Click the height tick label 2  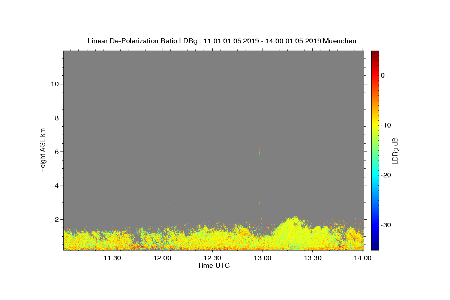click(x=56, y=219)
